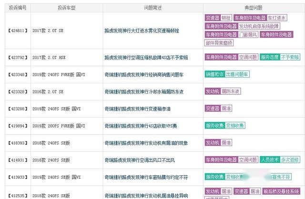Click 服务收费 tag in row 413933
The width and height of the screenshot is (305, 199).
215,177
